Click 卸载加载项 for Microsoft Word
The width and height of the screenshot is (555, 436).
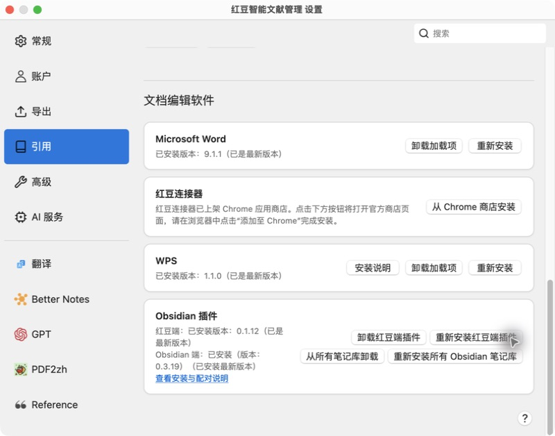click(x=434, y=146)
